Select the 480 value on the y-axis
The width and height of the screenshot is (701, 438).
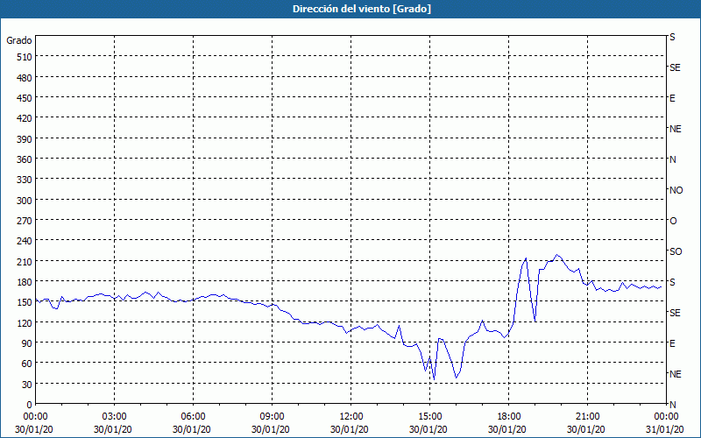[25, 78]
